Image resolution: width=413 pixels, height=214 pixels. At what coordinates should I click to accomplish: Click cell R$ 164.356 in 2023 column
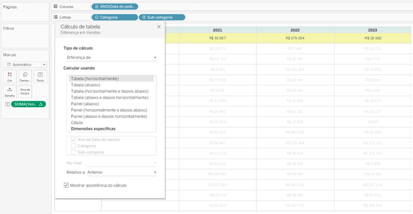point(373,206)
